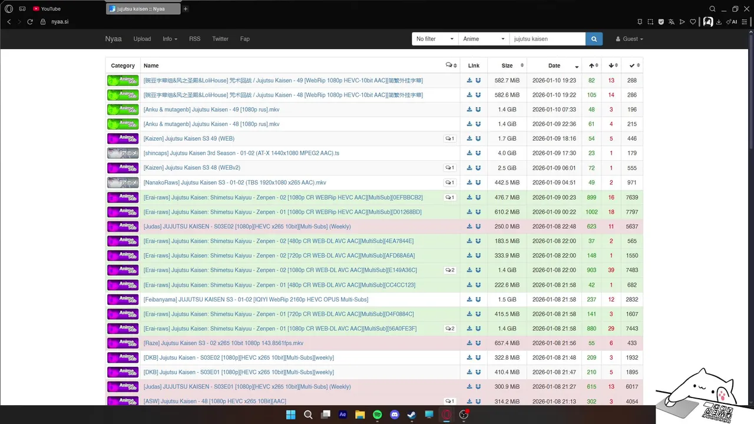Click raw category badge on shincaps row
Image resolution: width=754 pixels, height=424 pixels.
(123, 153)
